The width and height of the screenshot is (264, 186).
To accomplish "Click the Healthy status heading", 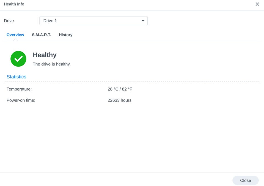I will pos(45,55).
